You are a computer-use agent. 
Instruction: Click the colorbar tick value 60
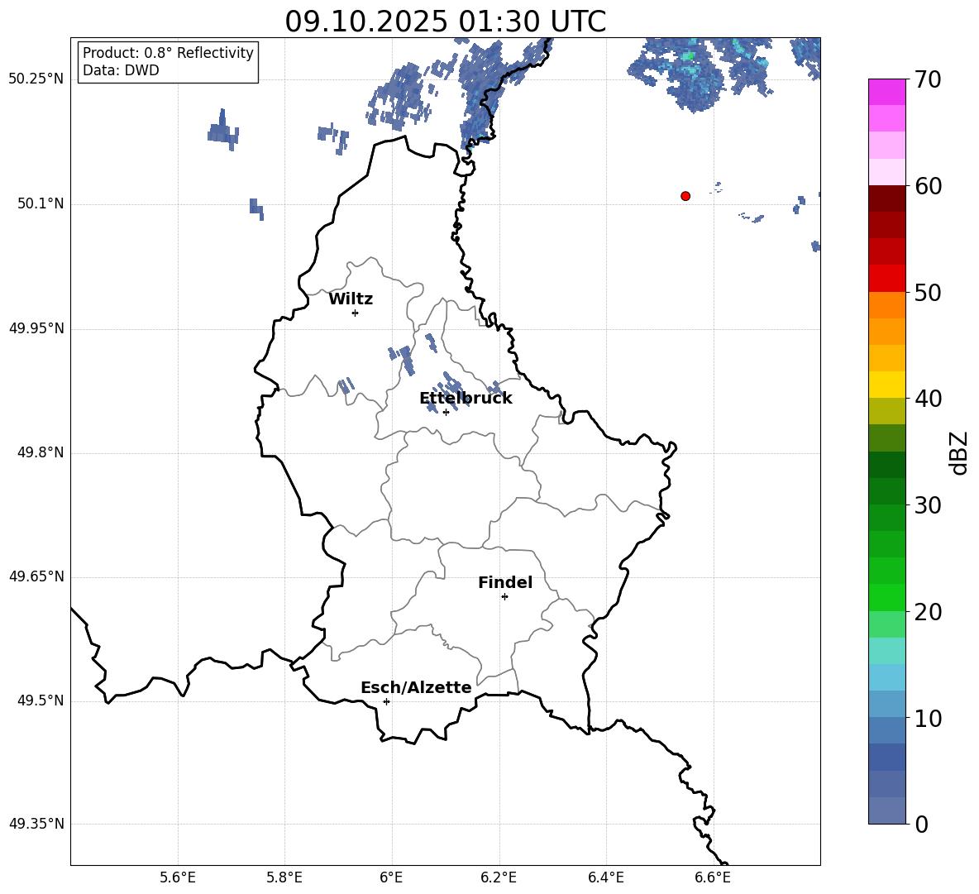coord(928,186)
